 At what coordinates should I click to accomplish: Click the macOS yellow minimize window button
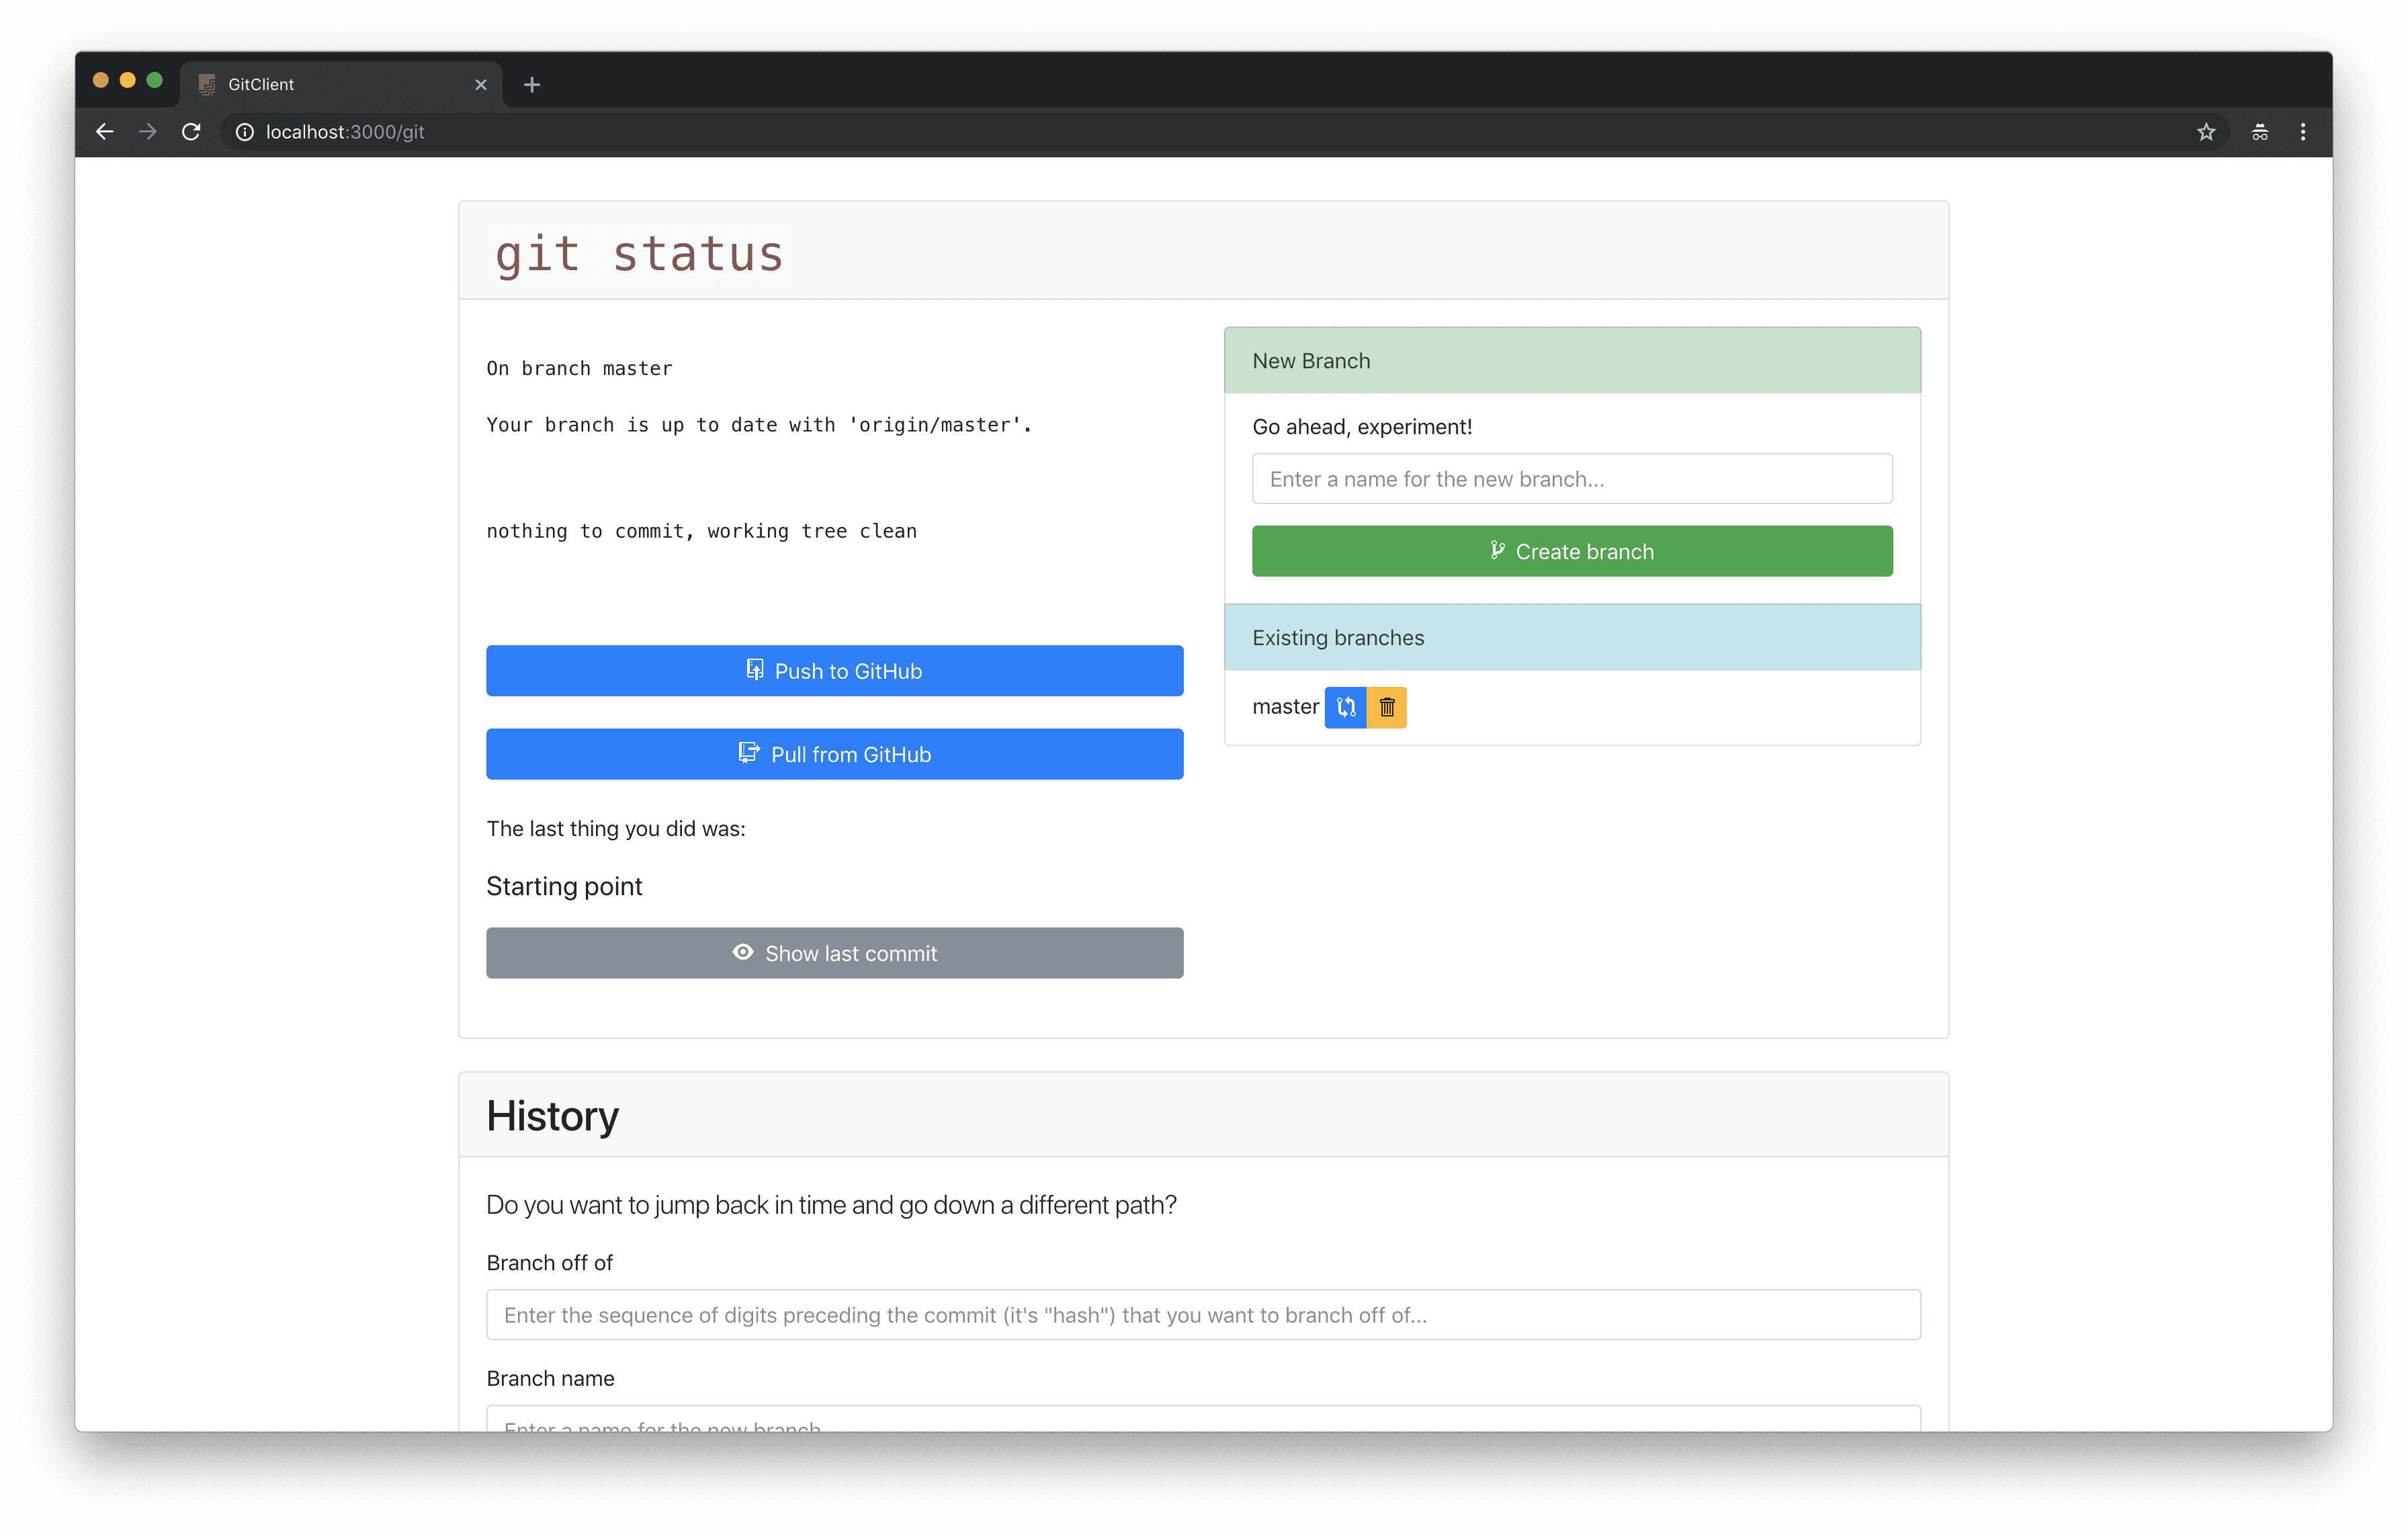pyautogui.click(x=127, y=81)
